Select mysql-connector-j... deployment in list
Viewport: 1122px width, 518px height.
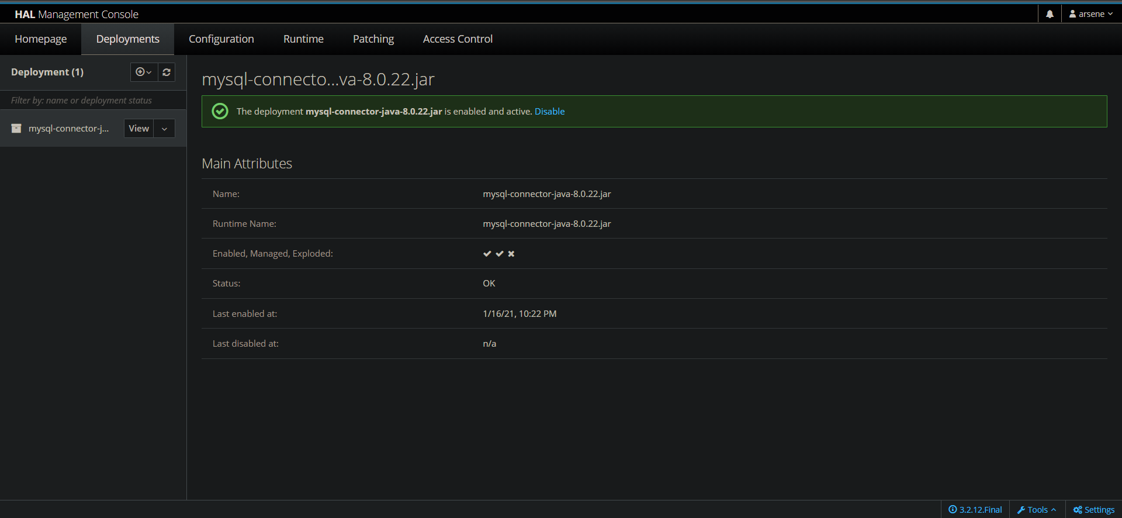point(68,129)
